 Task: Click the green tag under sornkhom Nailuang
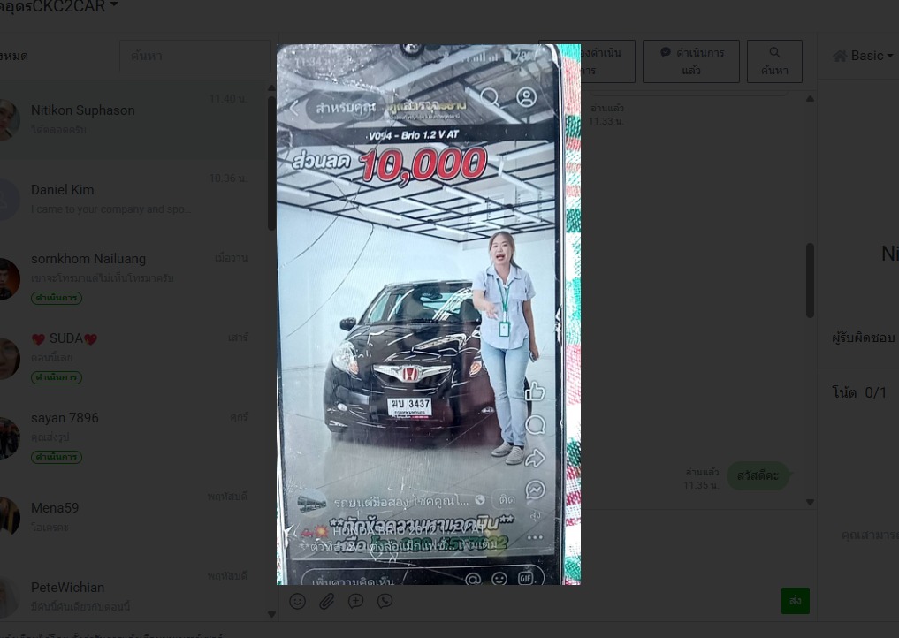(57, 298)
